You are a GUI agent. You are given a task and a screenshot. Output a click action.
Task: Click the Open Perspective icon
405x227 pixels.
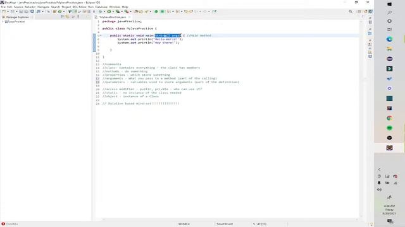pos(359,11)
